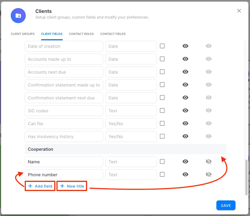Image resolution: width=250 pixels, height=216 pixels.
Task: Enable crossed-out eye for Phone number field
Action: [x=209, y=175]
